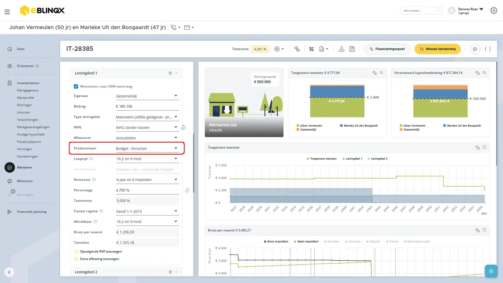This screenshot has height=283, width=503.
Task: Go to Financiële planning menu item
Action: (31, 212)
